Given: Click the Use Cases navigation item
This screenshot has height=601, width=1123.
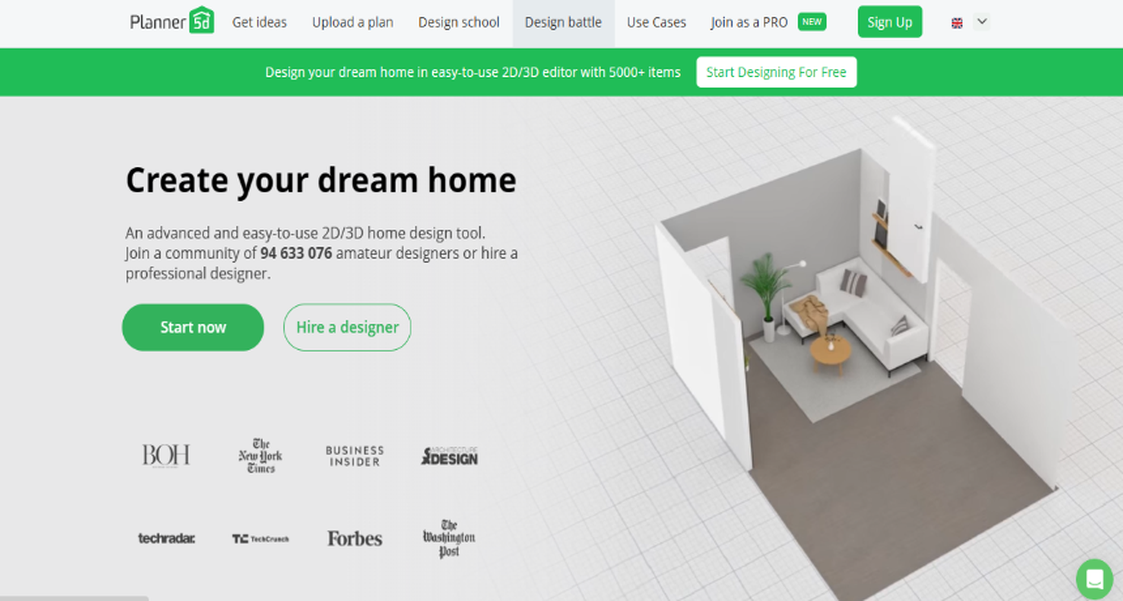Looking at the screenshot, I should pyautogui.click(x=654, y=22).
